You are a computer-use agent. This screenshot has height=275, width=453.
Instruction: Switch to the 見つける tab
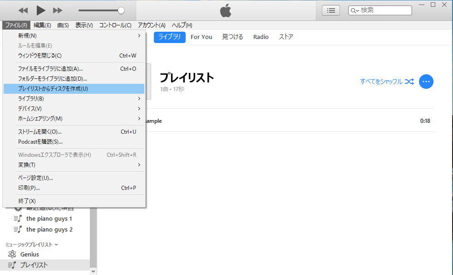pyautogui.click(x=232, y=37)
